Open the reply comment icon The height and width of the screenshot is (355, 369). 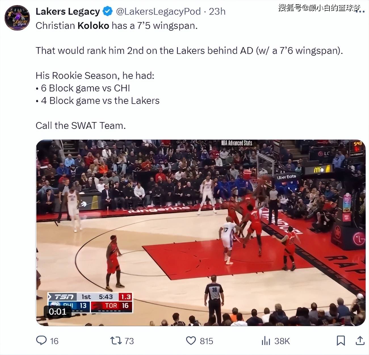[x=41, y=340]
